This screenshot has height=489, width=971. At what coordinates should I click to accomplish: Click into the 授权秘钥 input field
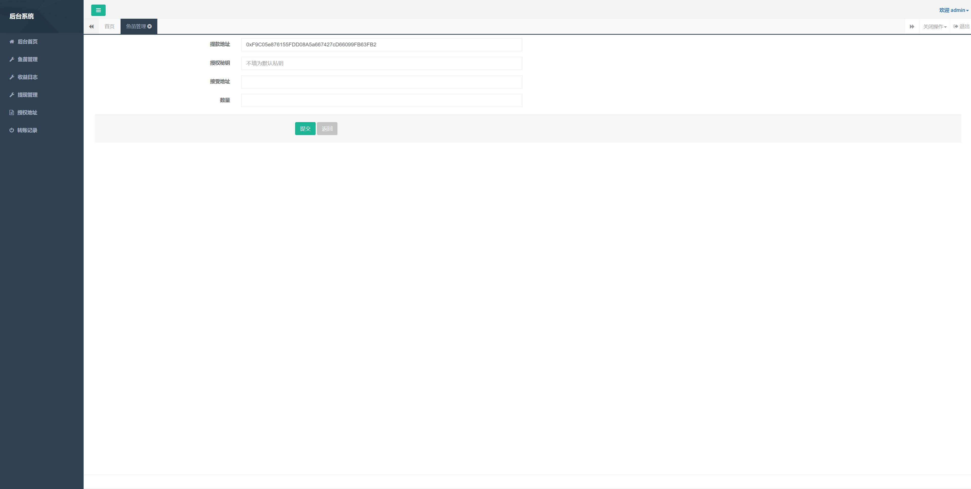(x=382, y=63)
